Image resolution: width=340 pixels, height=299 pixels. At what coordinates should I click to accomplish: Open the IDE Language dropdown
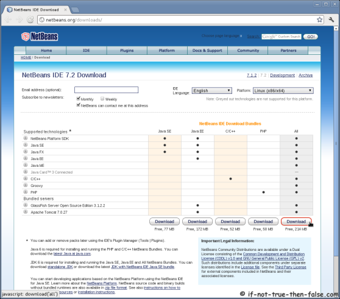click(212, 91)
